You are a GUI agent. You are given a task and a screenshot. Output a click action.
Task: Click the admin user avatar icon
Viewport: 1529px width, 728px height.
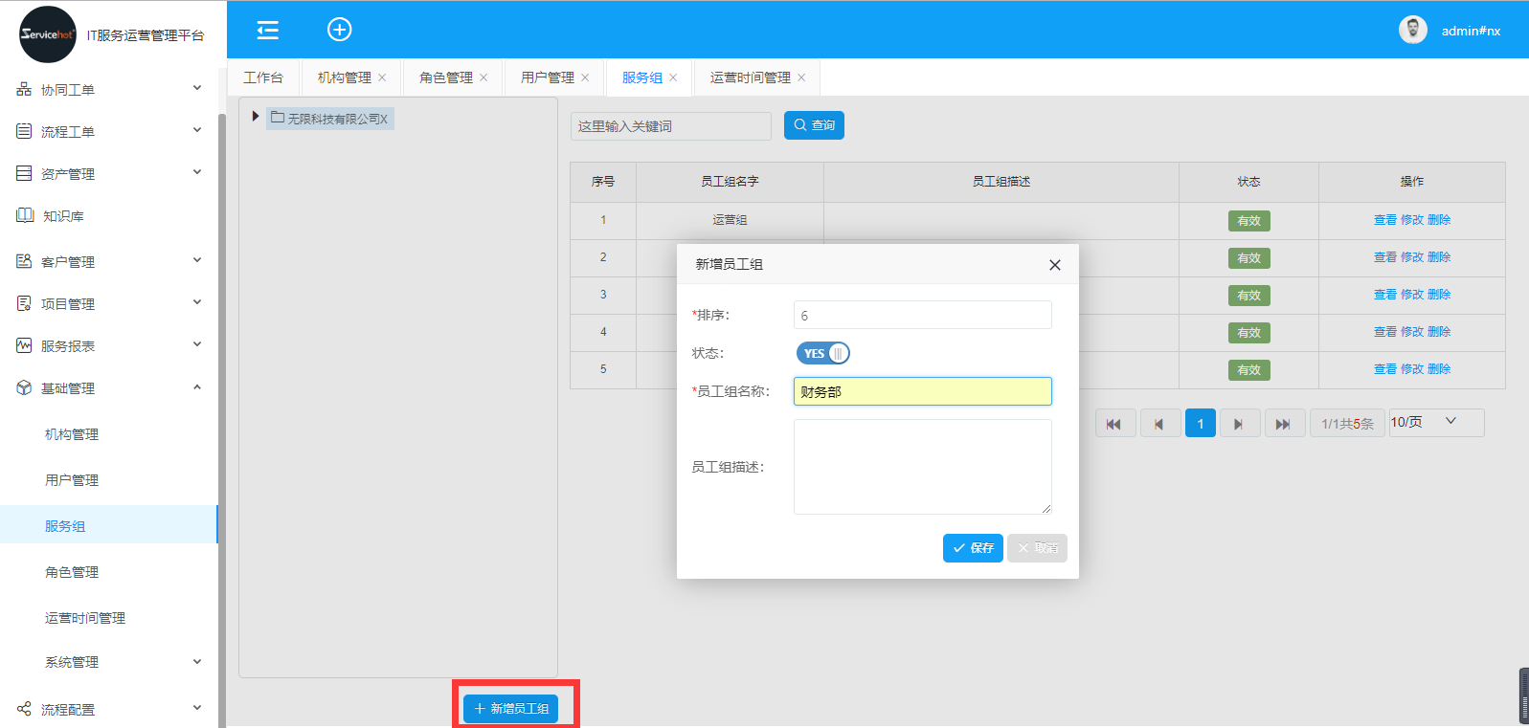point(1412,31)
